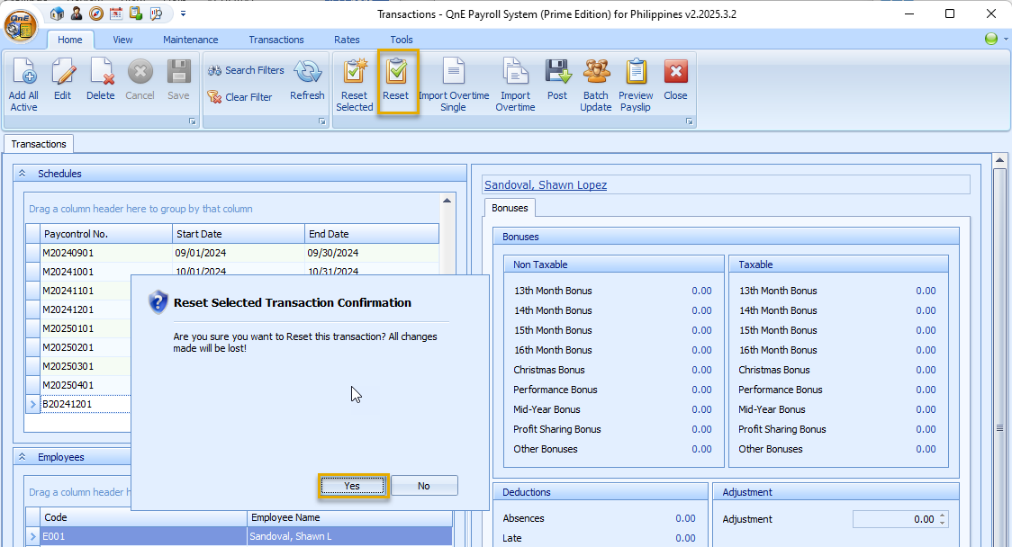This screenshot has width=1012, height=547.
Task: Collapse the Employees panel
Action: [x=22, y=457]
